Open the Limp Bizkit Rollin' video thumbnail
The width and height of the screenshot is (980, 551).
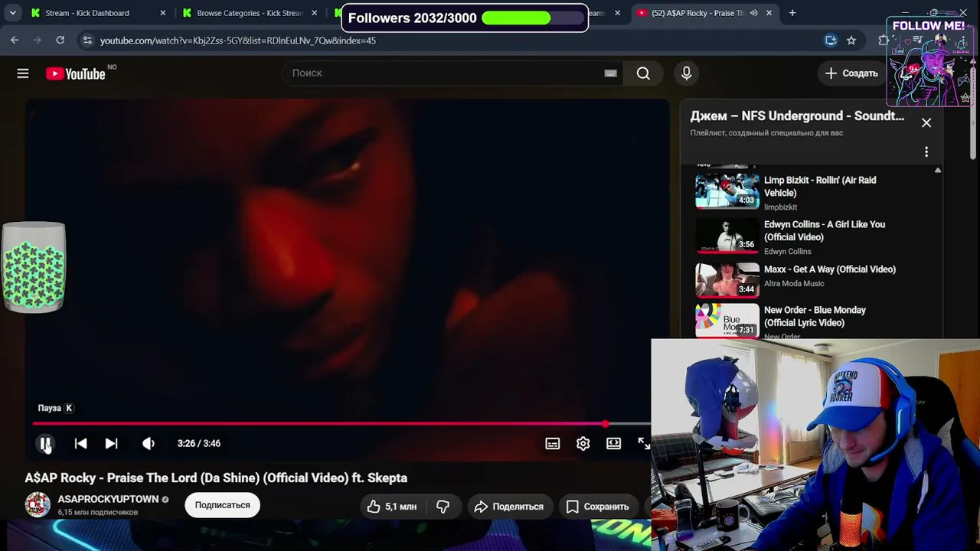[x=727, y=190]
